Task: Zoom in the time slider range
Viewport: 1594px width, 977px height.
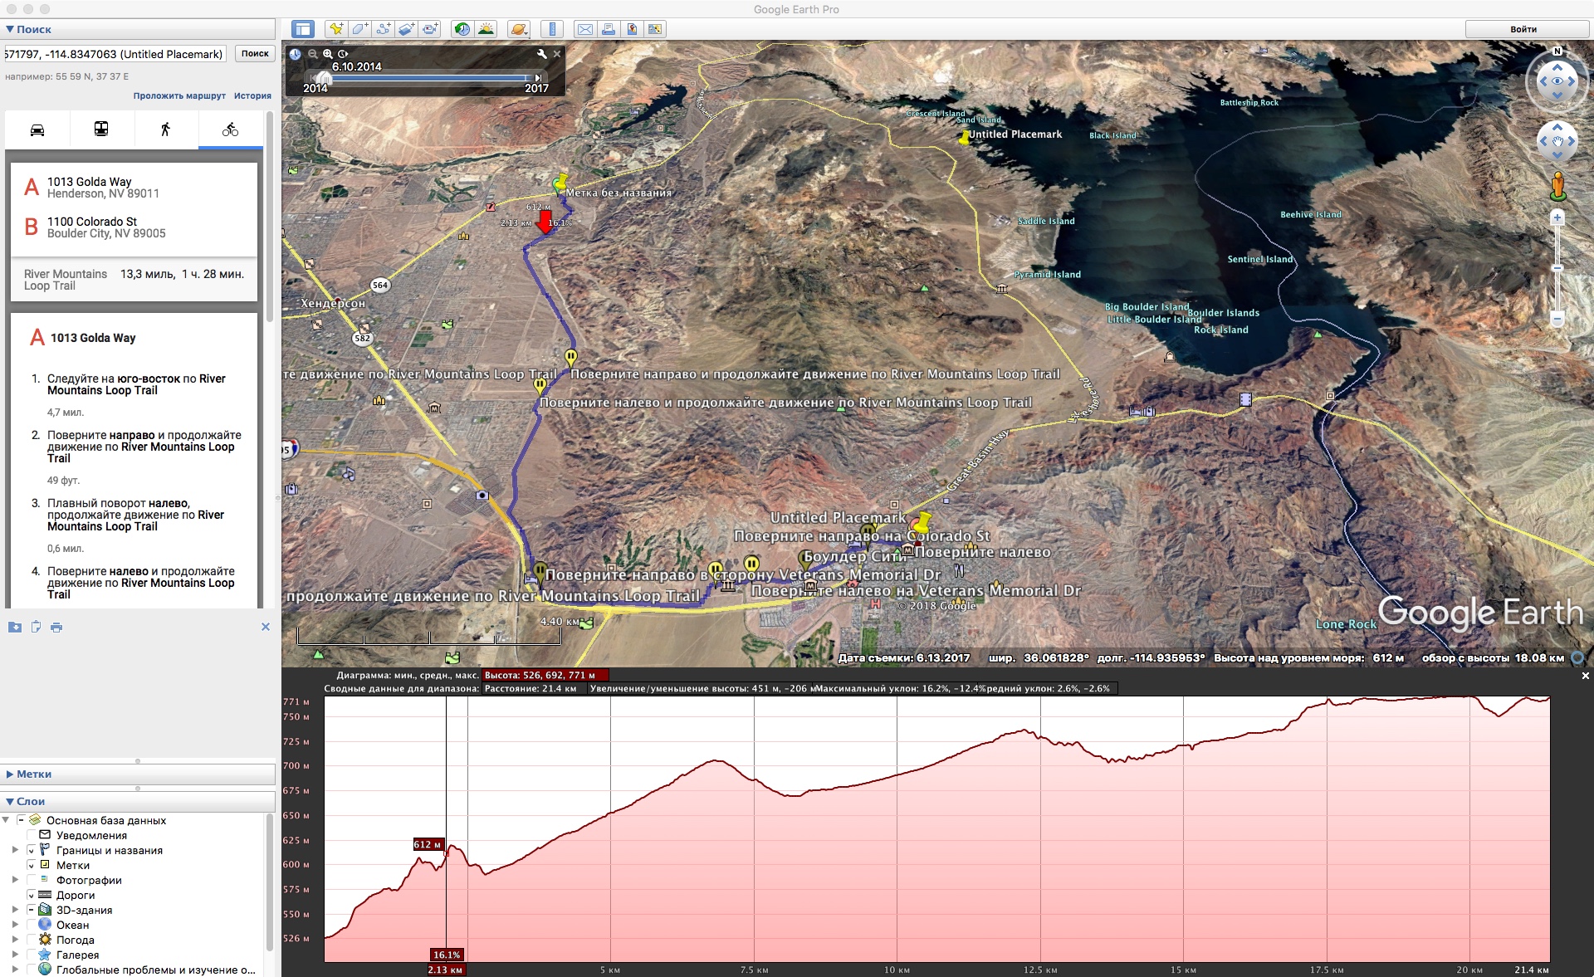Action: pos(327,53)
